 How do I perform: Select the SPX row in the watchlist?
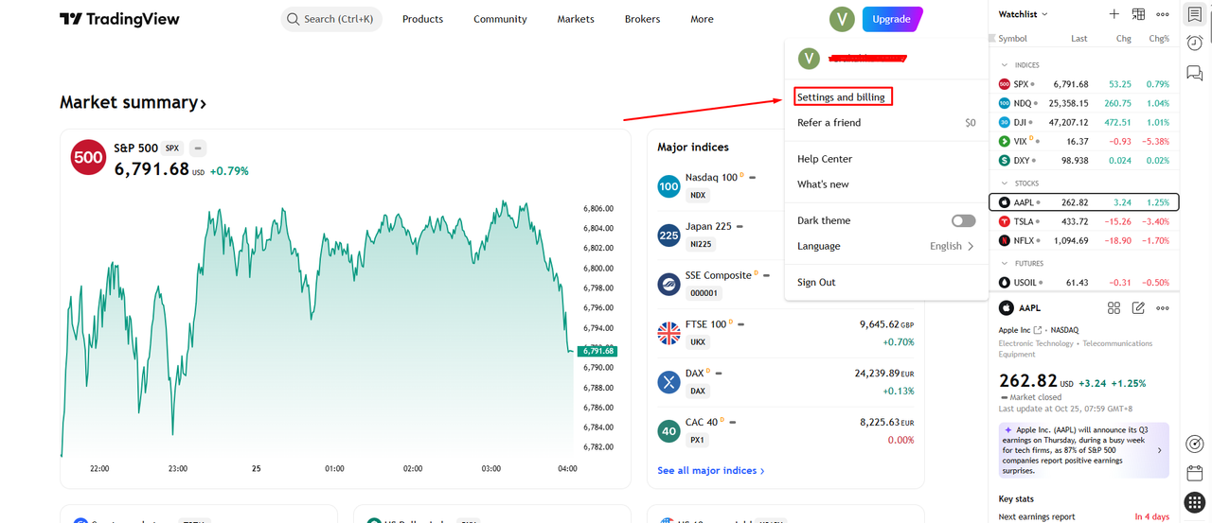(x=1084, y=84)
